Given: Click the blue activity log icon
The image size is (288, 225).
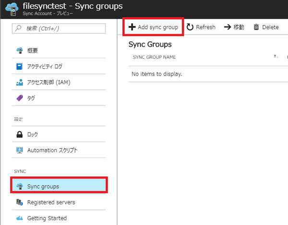Looking at the screenshot, I should [x=20, y=66].
